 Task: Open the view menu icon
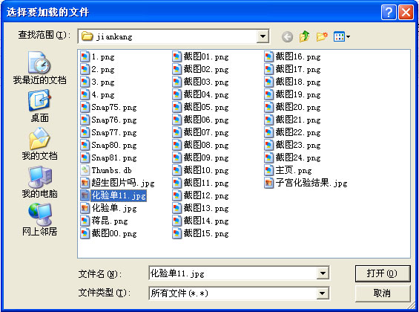click(x=342, y=36)
